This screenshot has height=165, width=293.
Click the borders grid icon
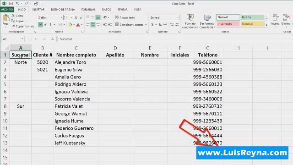(x=60, y=24)
